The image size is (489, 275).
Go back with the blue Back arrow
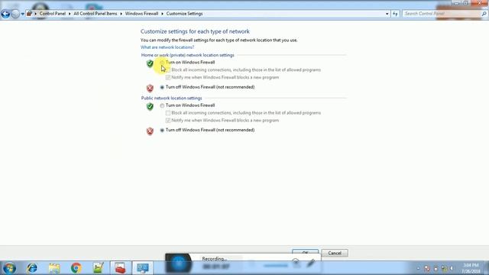[x=5, y=14]
